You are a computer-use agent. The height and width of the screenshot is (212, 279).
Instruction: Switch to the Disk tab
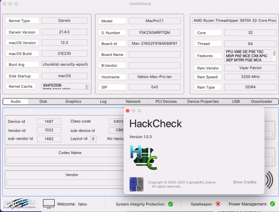click(43, 102)
